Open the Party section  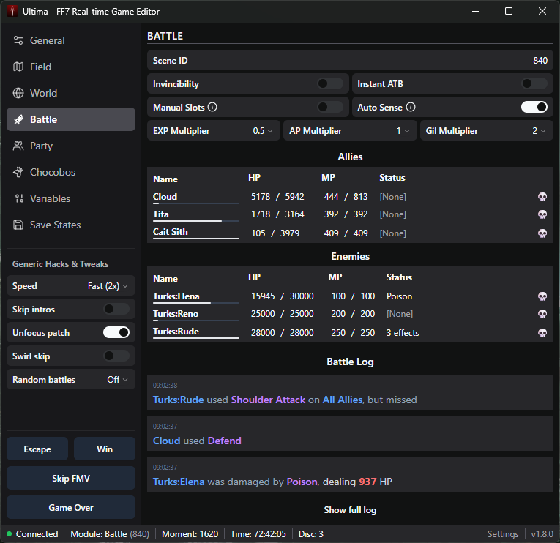click(71, 146)
